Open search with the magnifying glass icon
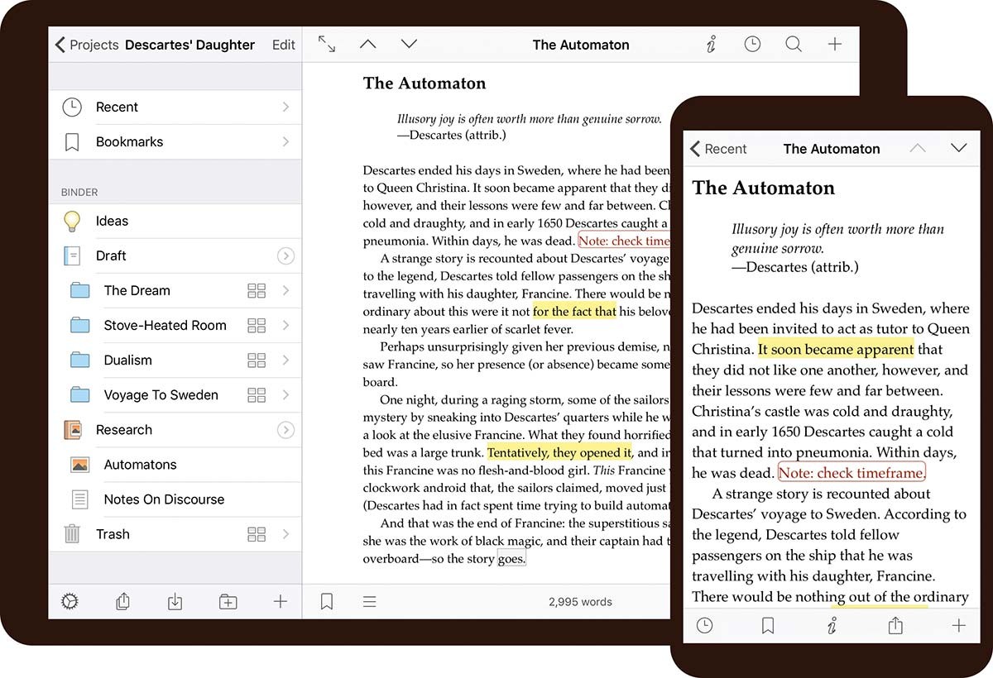Image resolution: width=993 pixels, height=678 pixels. click(x=793, y=44)
